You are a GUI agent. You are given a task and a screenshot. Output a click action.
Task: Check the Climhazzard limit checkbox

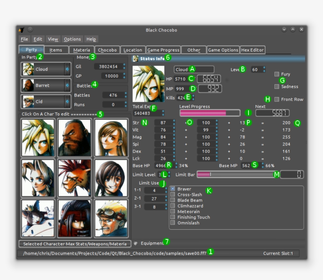point(173,206)
